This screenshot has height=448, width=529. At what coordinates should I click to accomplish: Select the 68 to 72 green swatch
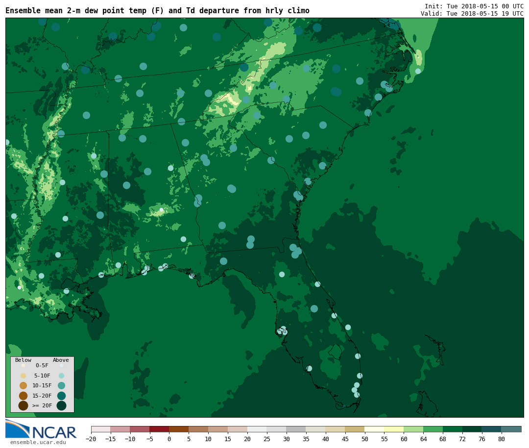[453, 429]
